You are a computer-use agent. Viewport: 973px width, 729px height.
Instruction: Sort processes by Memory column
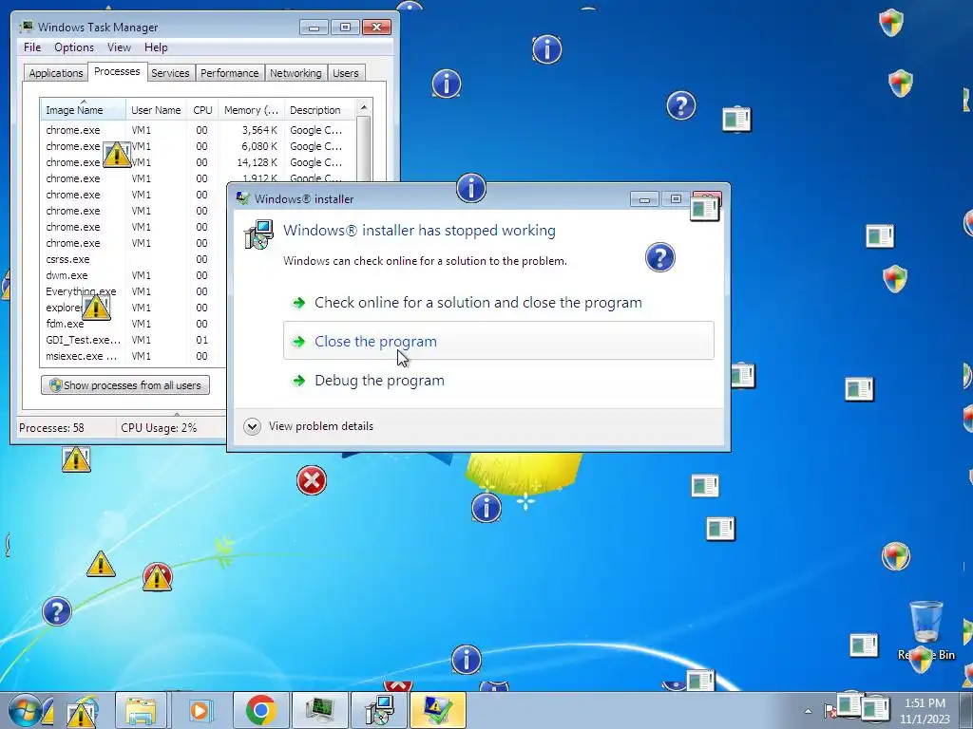click(x=251, y=110)
